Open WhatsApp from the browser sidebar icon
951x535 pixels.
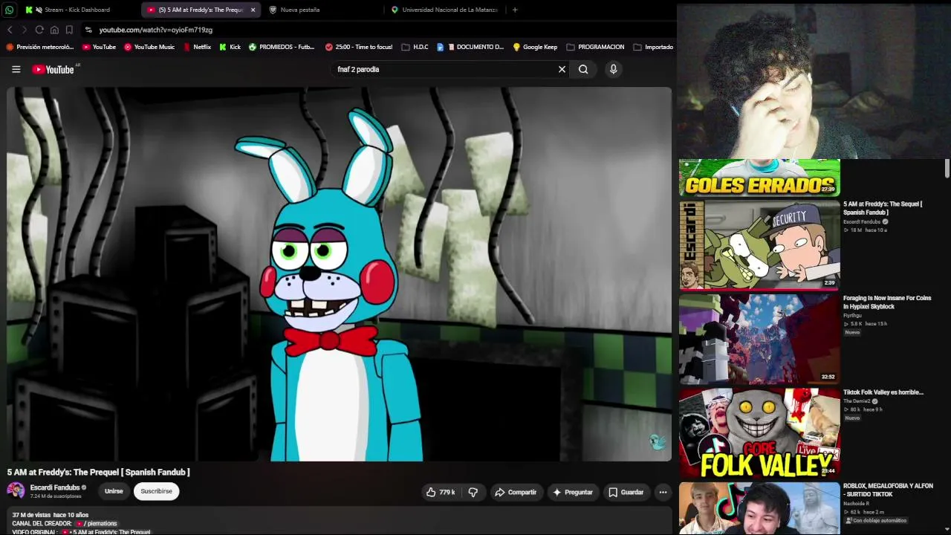click(x=9, y=10)
